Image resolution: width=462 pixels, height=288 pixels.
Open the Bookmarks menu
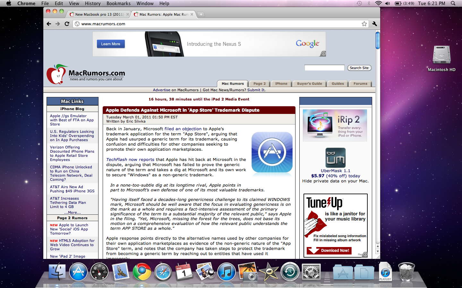118,4
